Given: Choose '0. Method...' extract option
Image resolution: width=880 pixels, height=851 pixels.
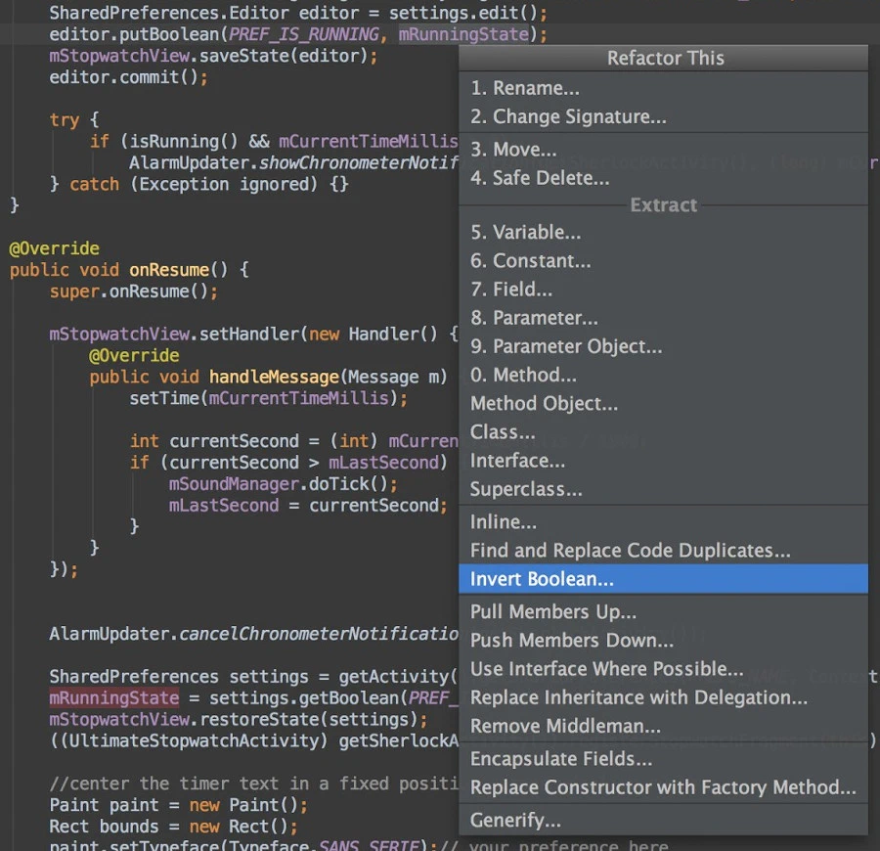Looking at the screenshot, I should (x=663, y=375).
